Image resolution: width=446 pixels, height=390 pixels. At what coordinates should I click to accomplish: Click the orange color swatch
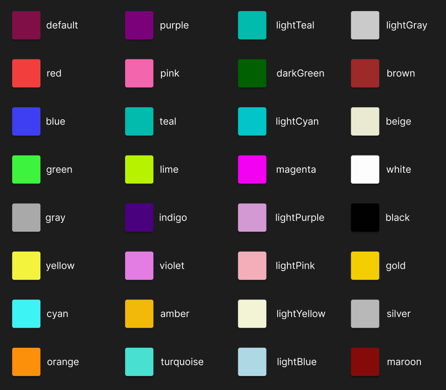point(26,362)
